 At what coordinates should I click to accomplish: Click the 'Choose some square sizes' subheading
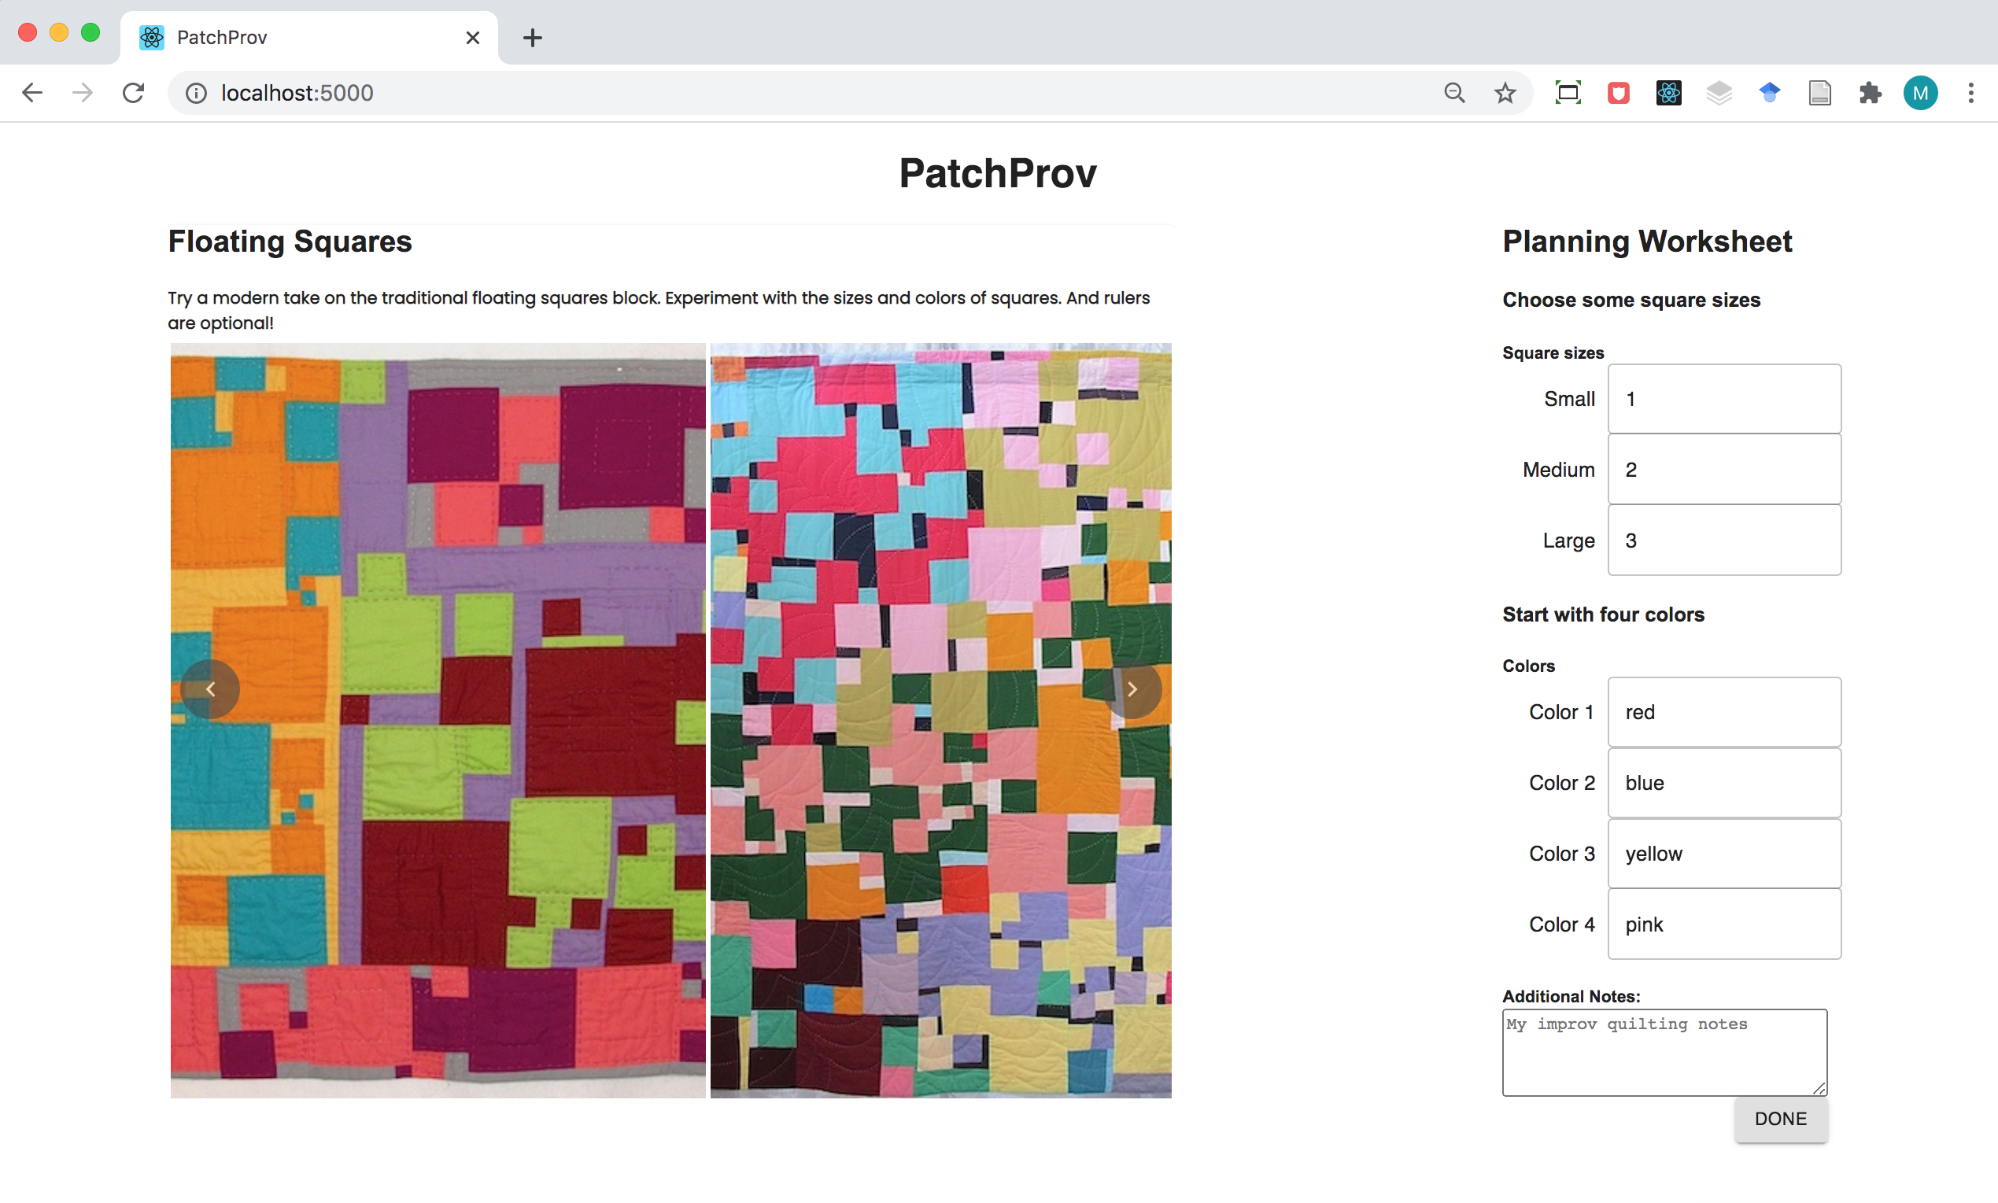(x=1631, y=300)
